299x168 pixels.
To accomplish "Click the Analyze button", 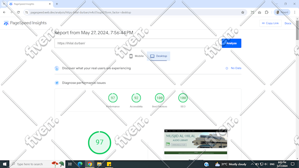I will tap(231, 43).
